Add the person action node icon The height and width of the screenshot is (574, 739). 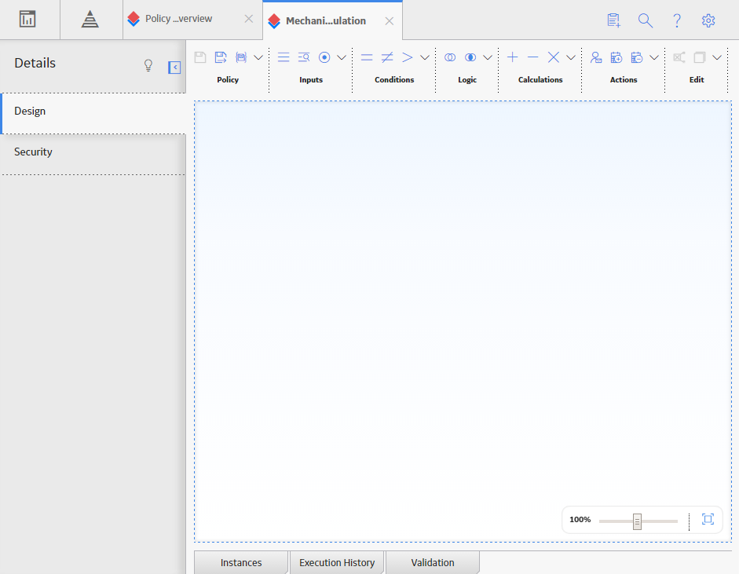pos(596,57)
